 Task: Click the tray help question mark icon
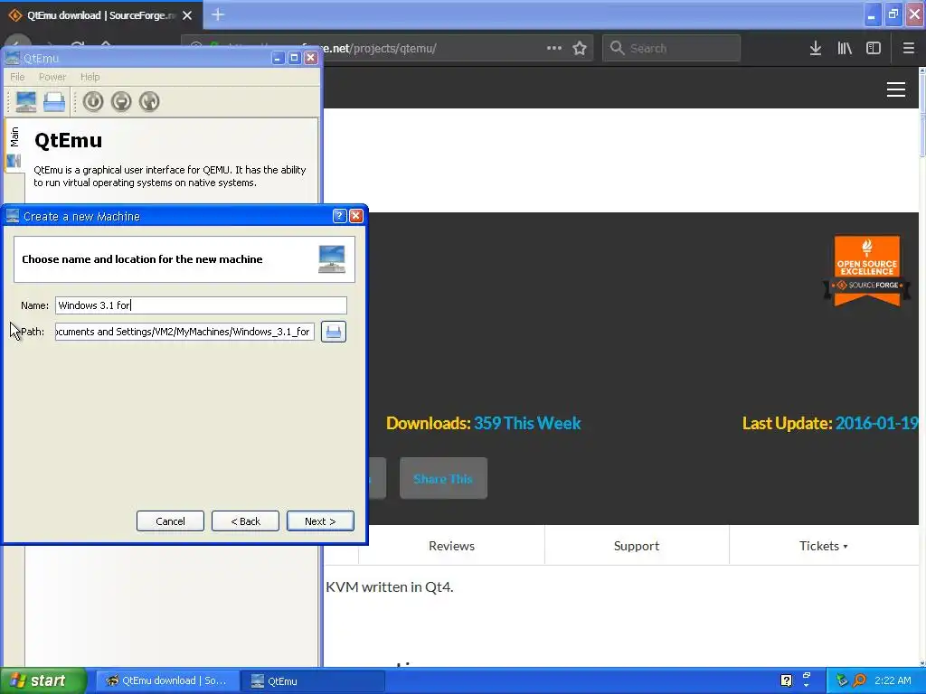[786, 680]
